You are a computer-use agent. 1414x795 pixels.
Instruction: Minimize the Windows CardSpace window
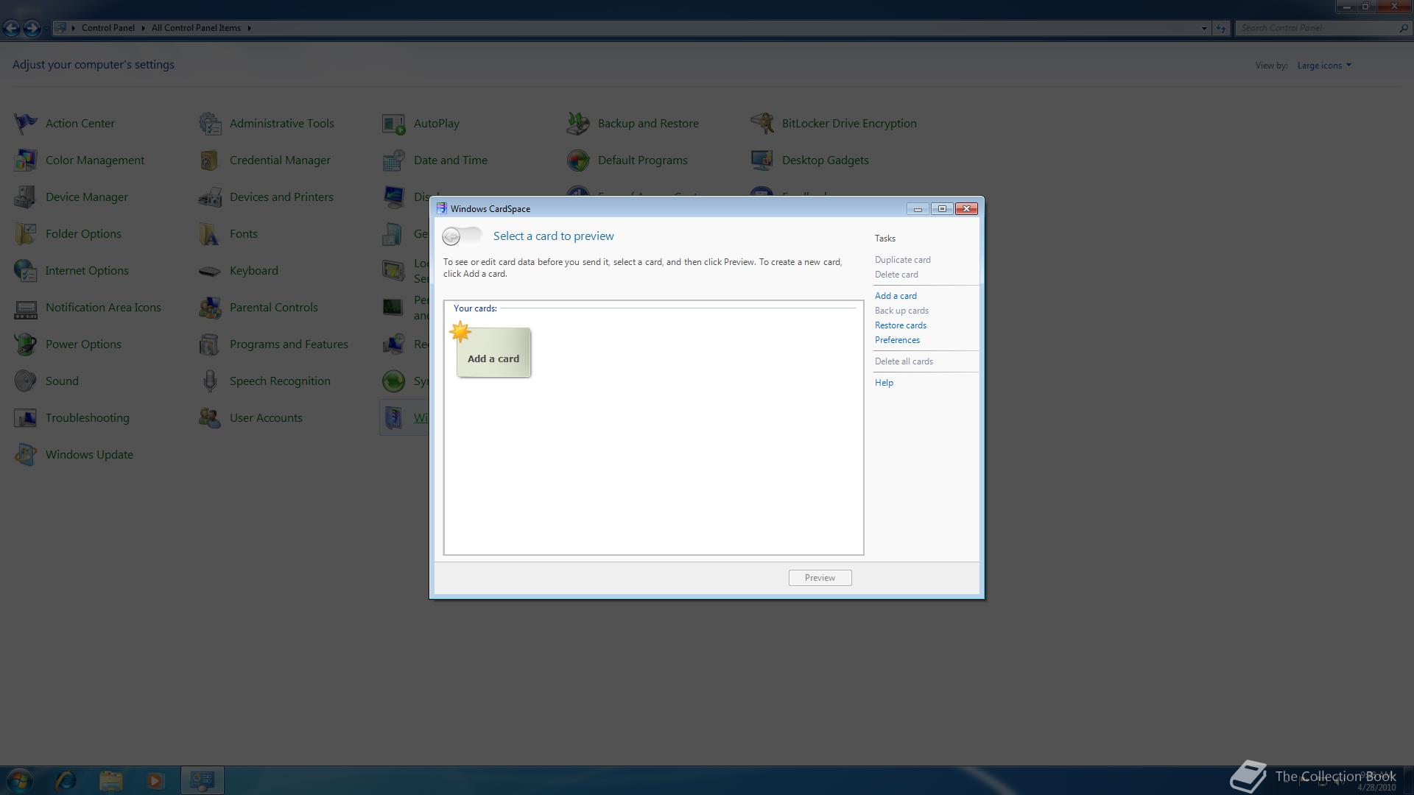pos(918,209)
